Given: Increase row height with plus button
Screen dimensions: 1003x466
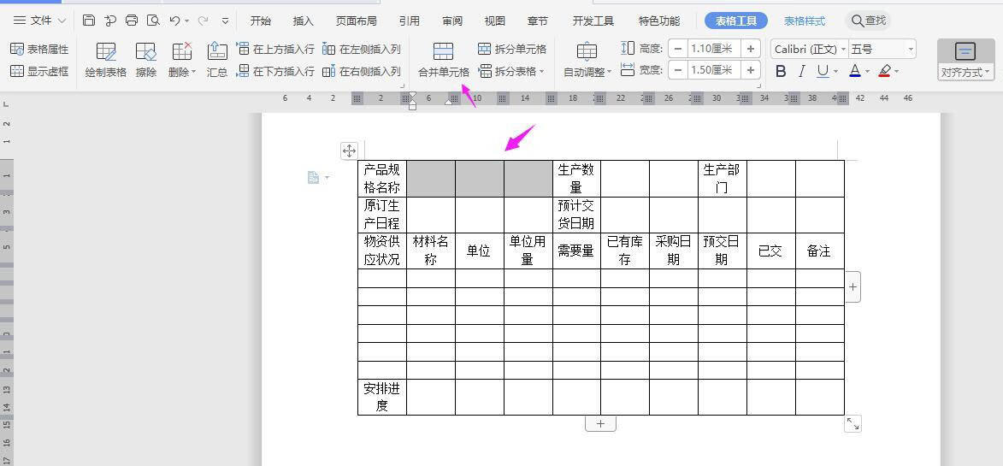Looking at the screenshot, I should [x=751, y=49].
